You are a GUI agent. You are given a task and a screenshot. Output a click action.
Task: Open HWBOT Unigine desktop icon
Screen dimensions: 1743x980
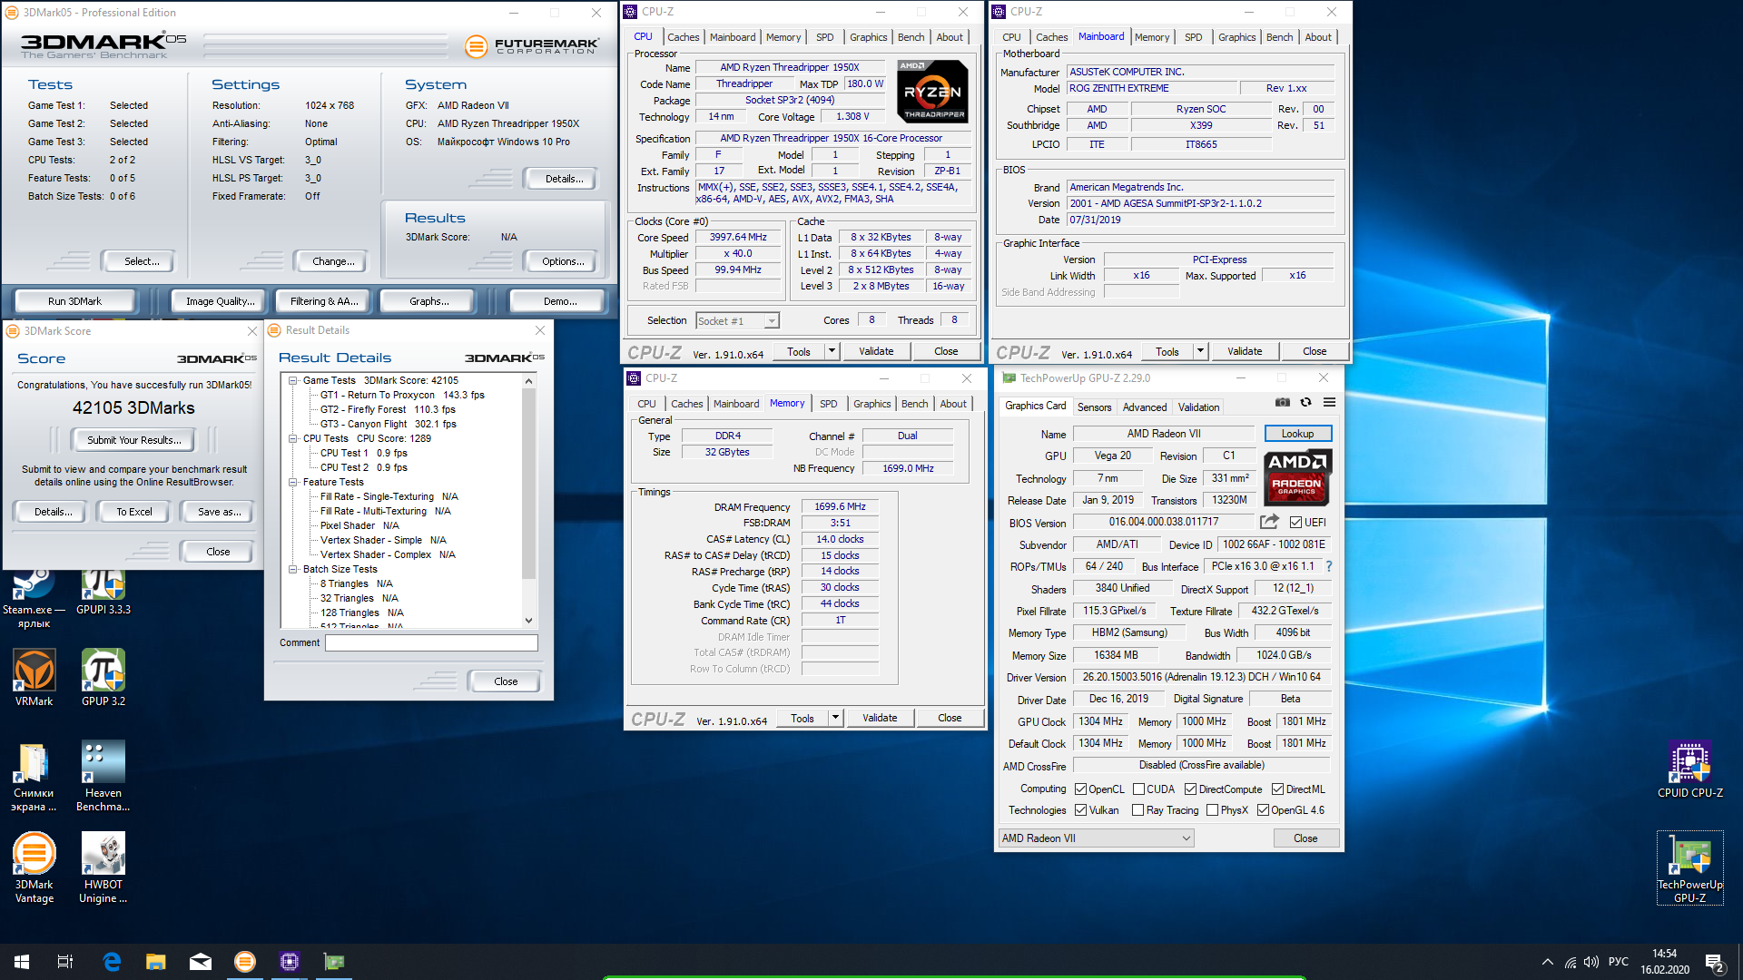pos(103,868)
